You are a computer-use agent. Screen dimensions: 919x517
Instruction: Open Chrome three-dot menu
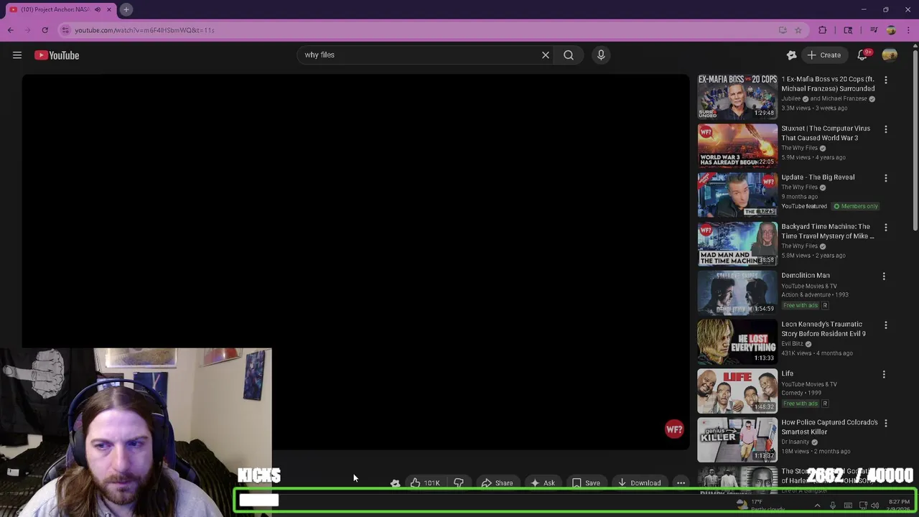(908, 30)
